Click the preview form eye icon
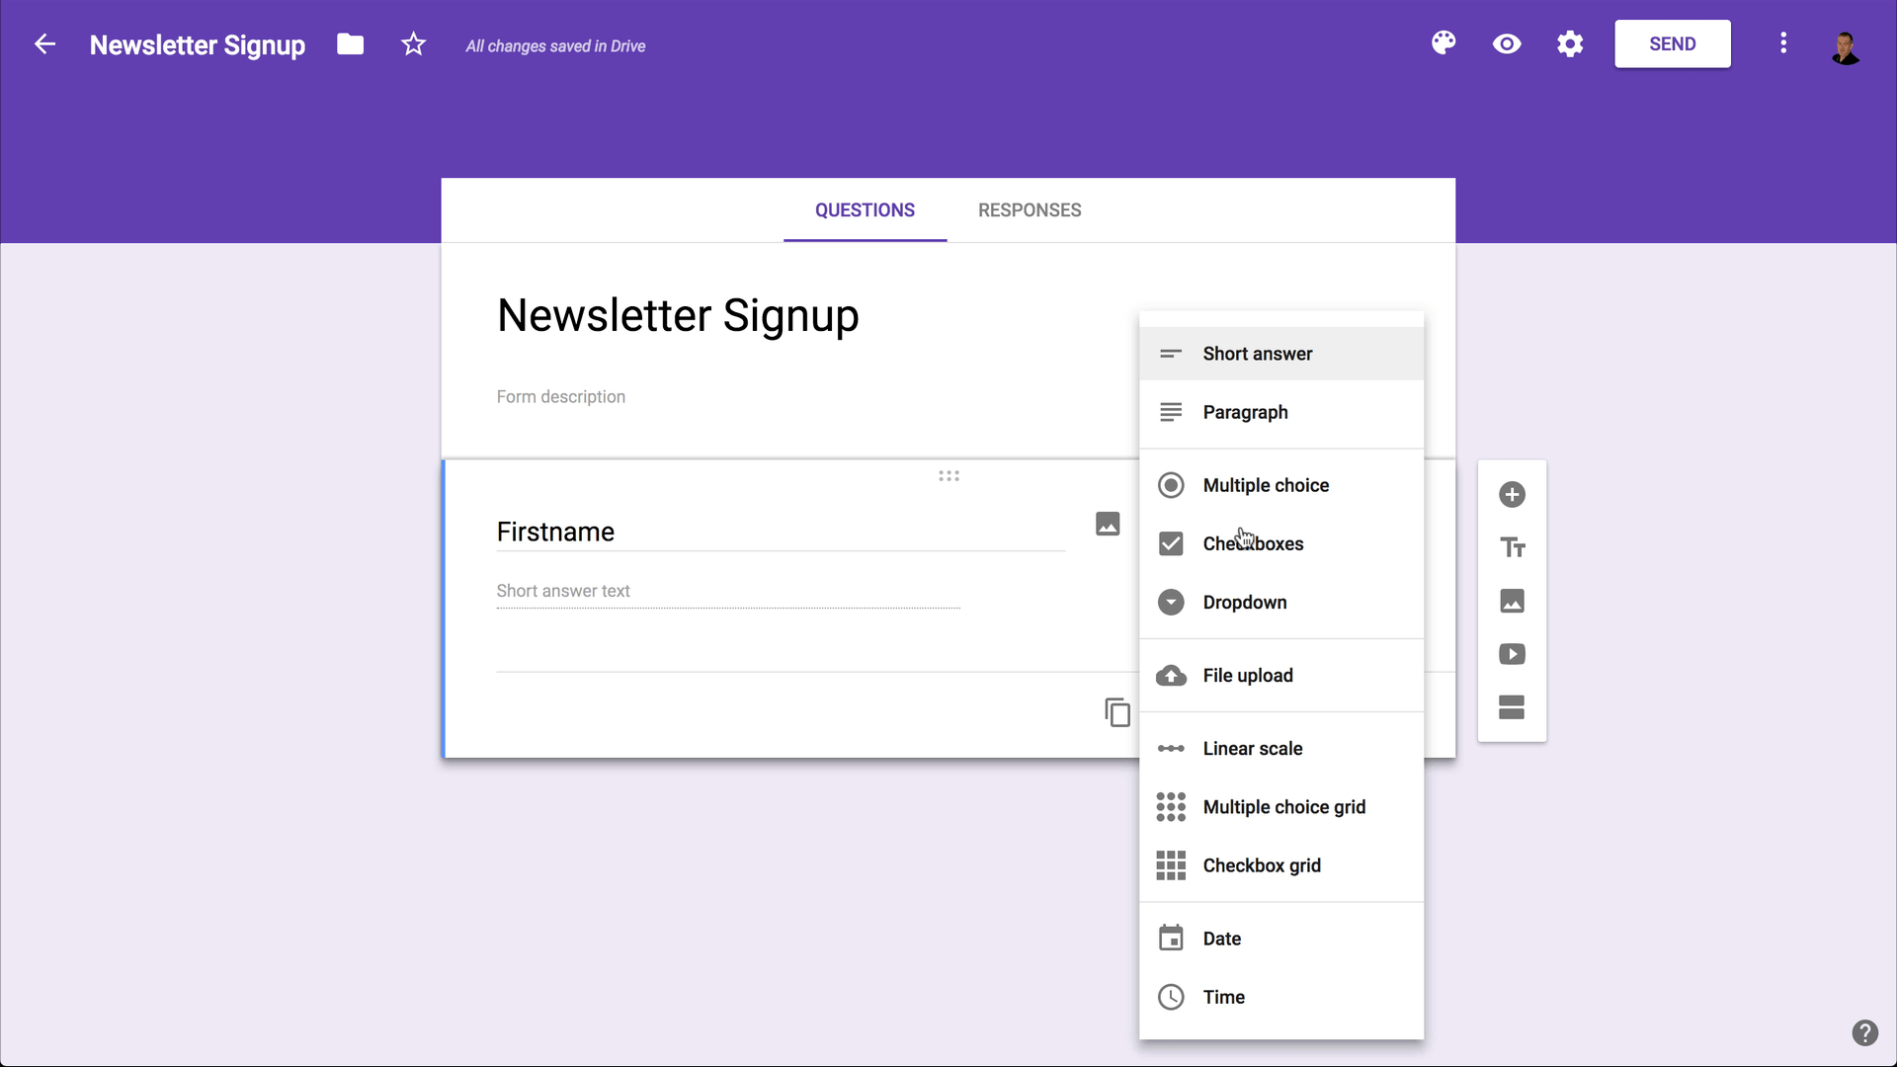Viewport: 1897px width, 1067px height. coord(1506,43)
